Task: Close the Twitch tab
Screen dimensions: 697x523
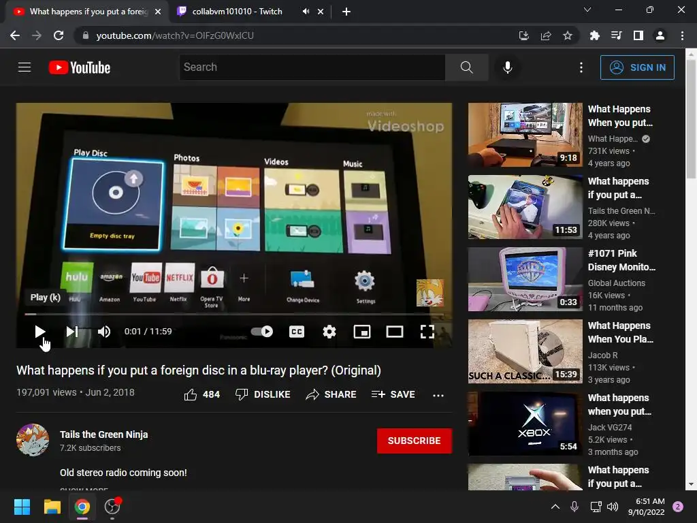Action: (321, 12)
